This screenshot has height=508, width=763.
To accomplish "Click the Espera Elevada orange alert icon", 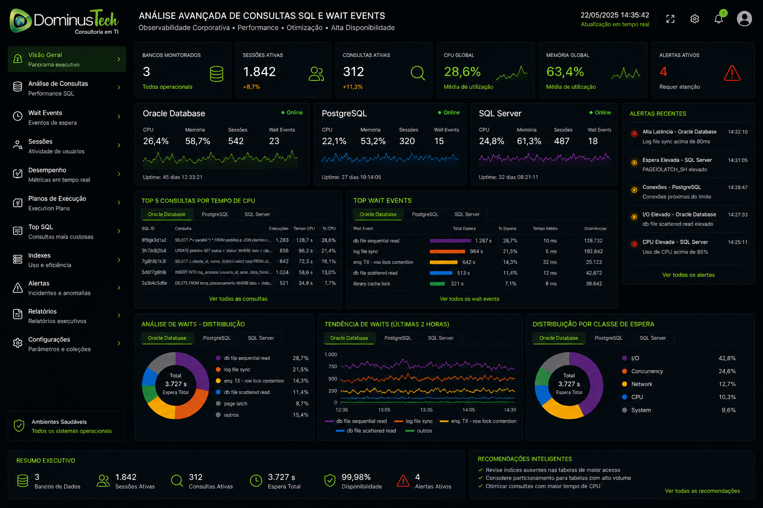I will [x=634, y=162].
